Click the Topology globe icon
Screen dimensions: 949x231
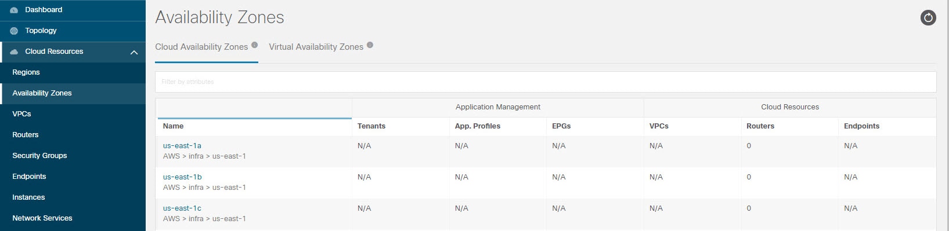(x=14, y=31)
